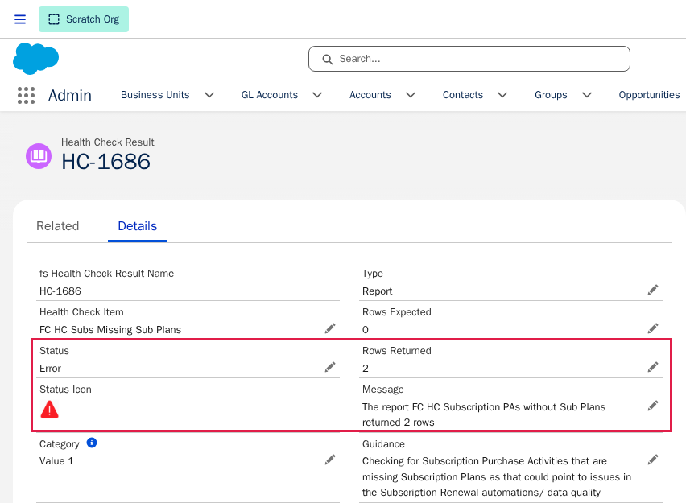Screen dimensions: 686x503
Task: Open the Accounts nav item
Action: (x=370, y=95)
